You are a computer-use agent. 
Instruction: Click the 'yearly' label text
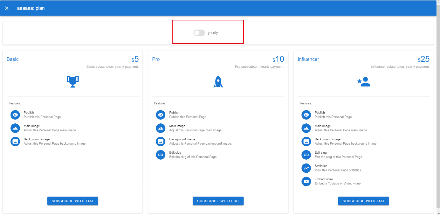tap(213, 33)
